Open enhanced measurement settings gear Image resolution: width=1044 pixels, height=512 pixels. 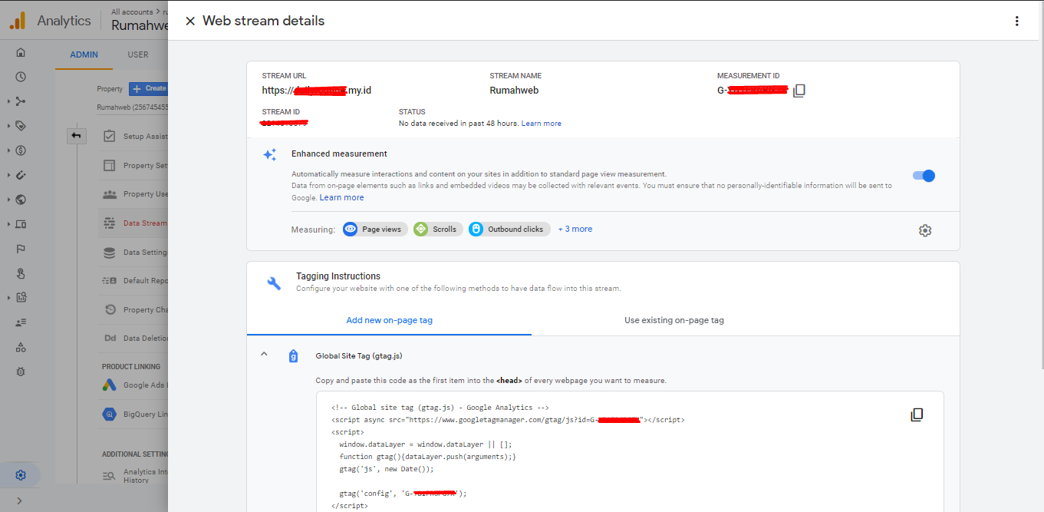click(x=925, y=230)
